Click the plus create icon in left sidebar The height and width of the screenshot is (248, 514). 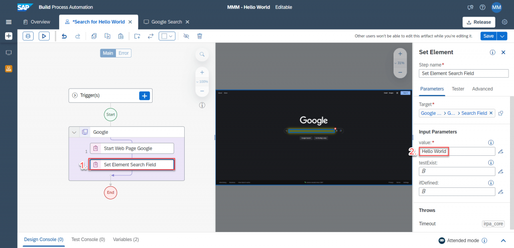pyautogui.click(x=9, y=36)
